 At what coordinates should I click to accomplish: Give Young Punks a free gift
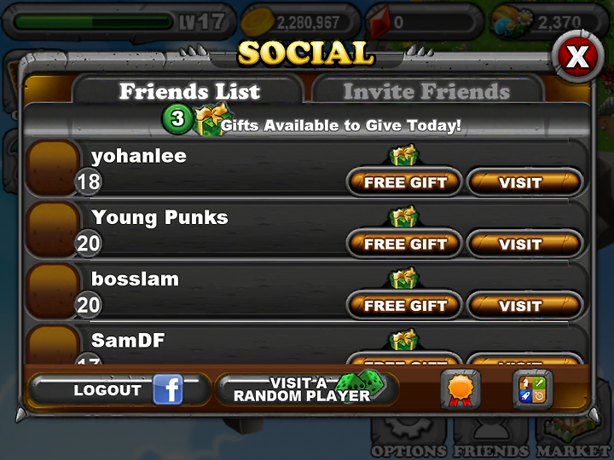pyautogui.click(x=404, y=244)
